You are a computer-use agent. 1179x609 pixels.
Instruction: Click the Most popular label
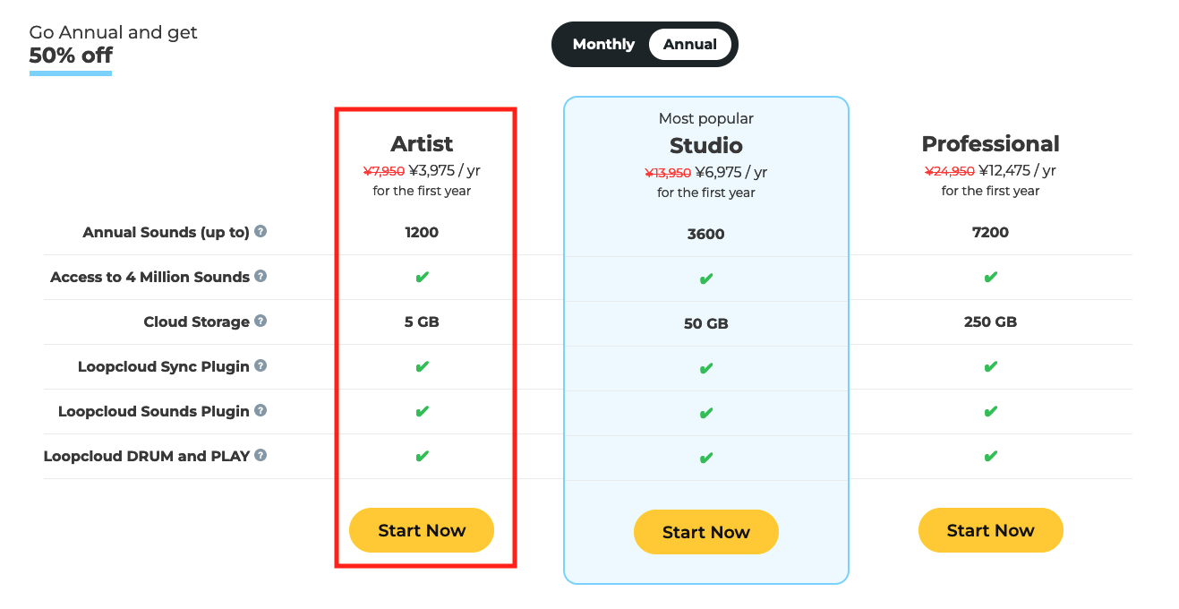click(x=705, y=118)
